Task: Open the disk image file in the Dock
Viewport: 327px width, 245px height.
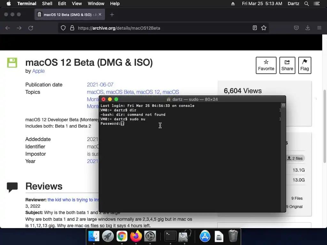Action: [219, 236]
